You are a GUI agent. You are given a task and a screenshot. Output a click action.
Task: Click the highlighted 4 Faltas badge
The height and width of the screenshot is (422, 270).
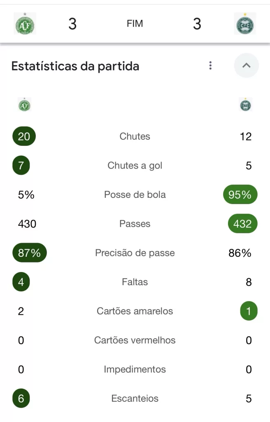[21, 282]
